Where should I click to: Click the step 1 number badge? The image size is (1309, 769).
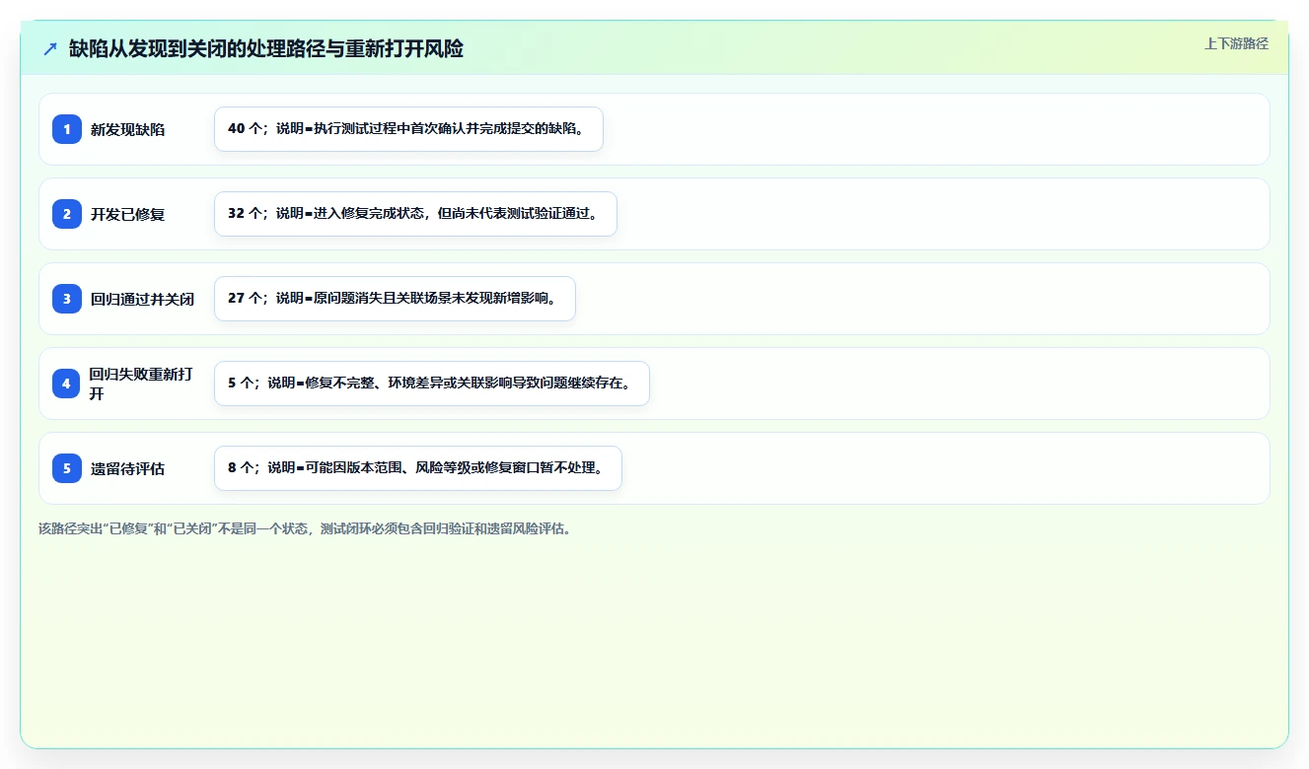point(67,129)
